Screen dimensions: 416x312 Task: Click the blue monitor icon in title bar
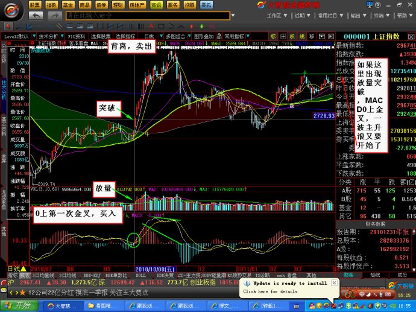pos(370,4)
